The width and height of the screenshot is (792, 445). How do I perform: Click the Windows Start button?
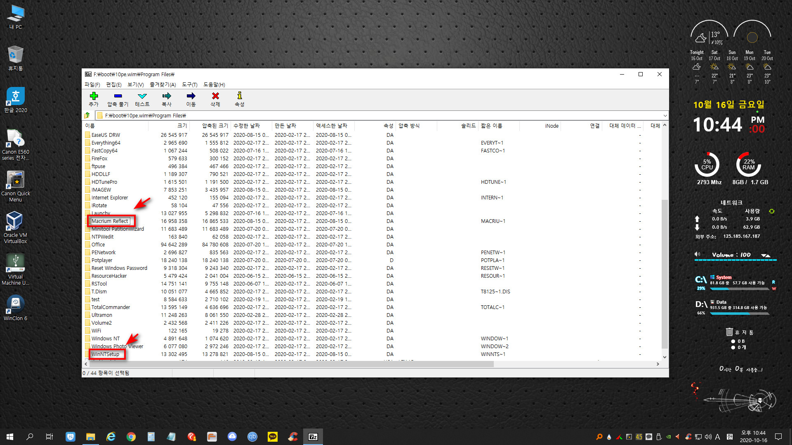coord(10,437)
